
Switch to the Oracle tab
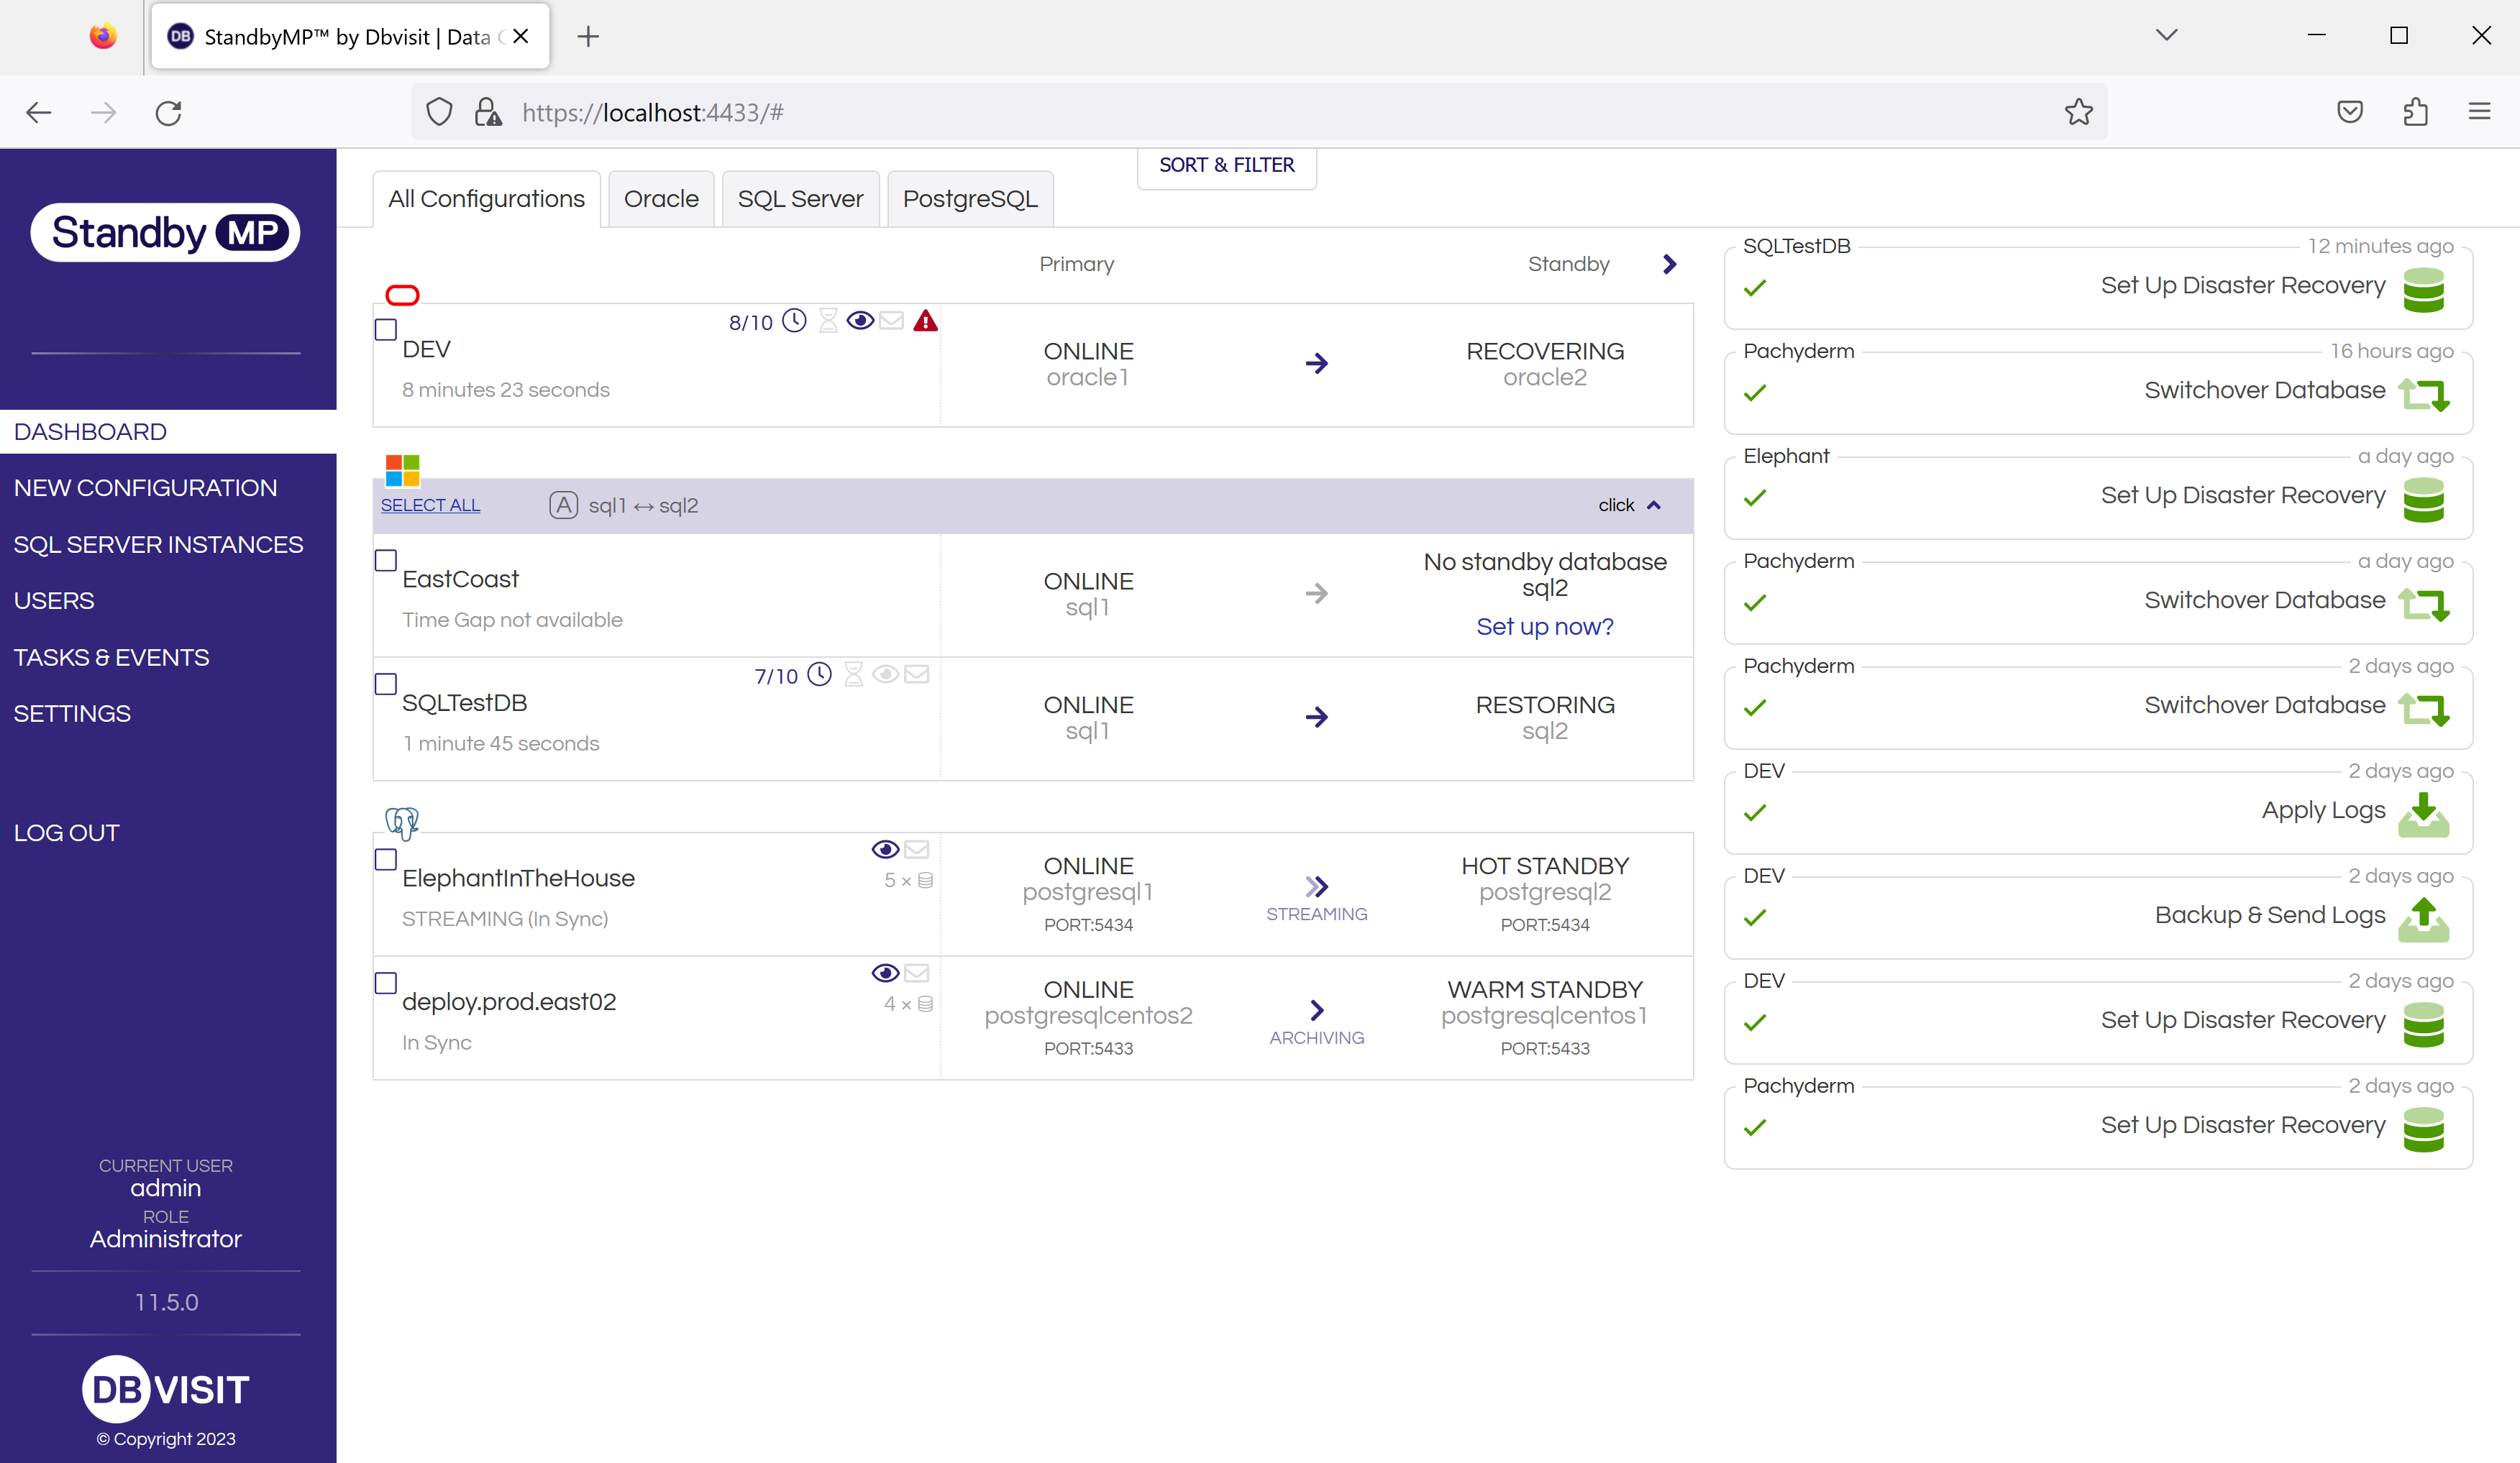pyautogui.click(x=660, y=198)
